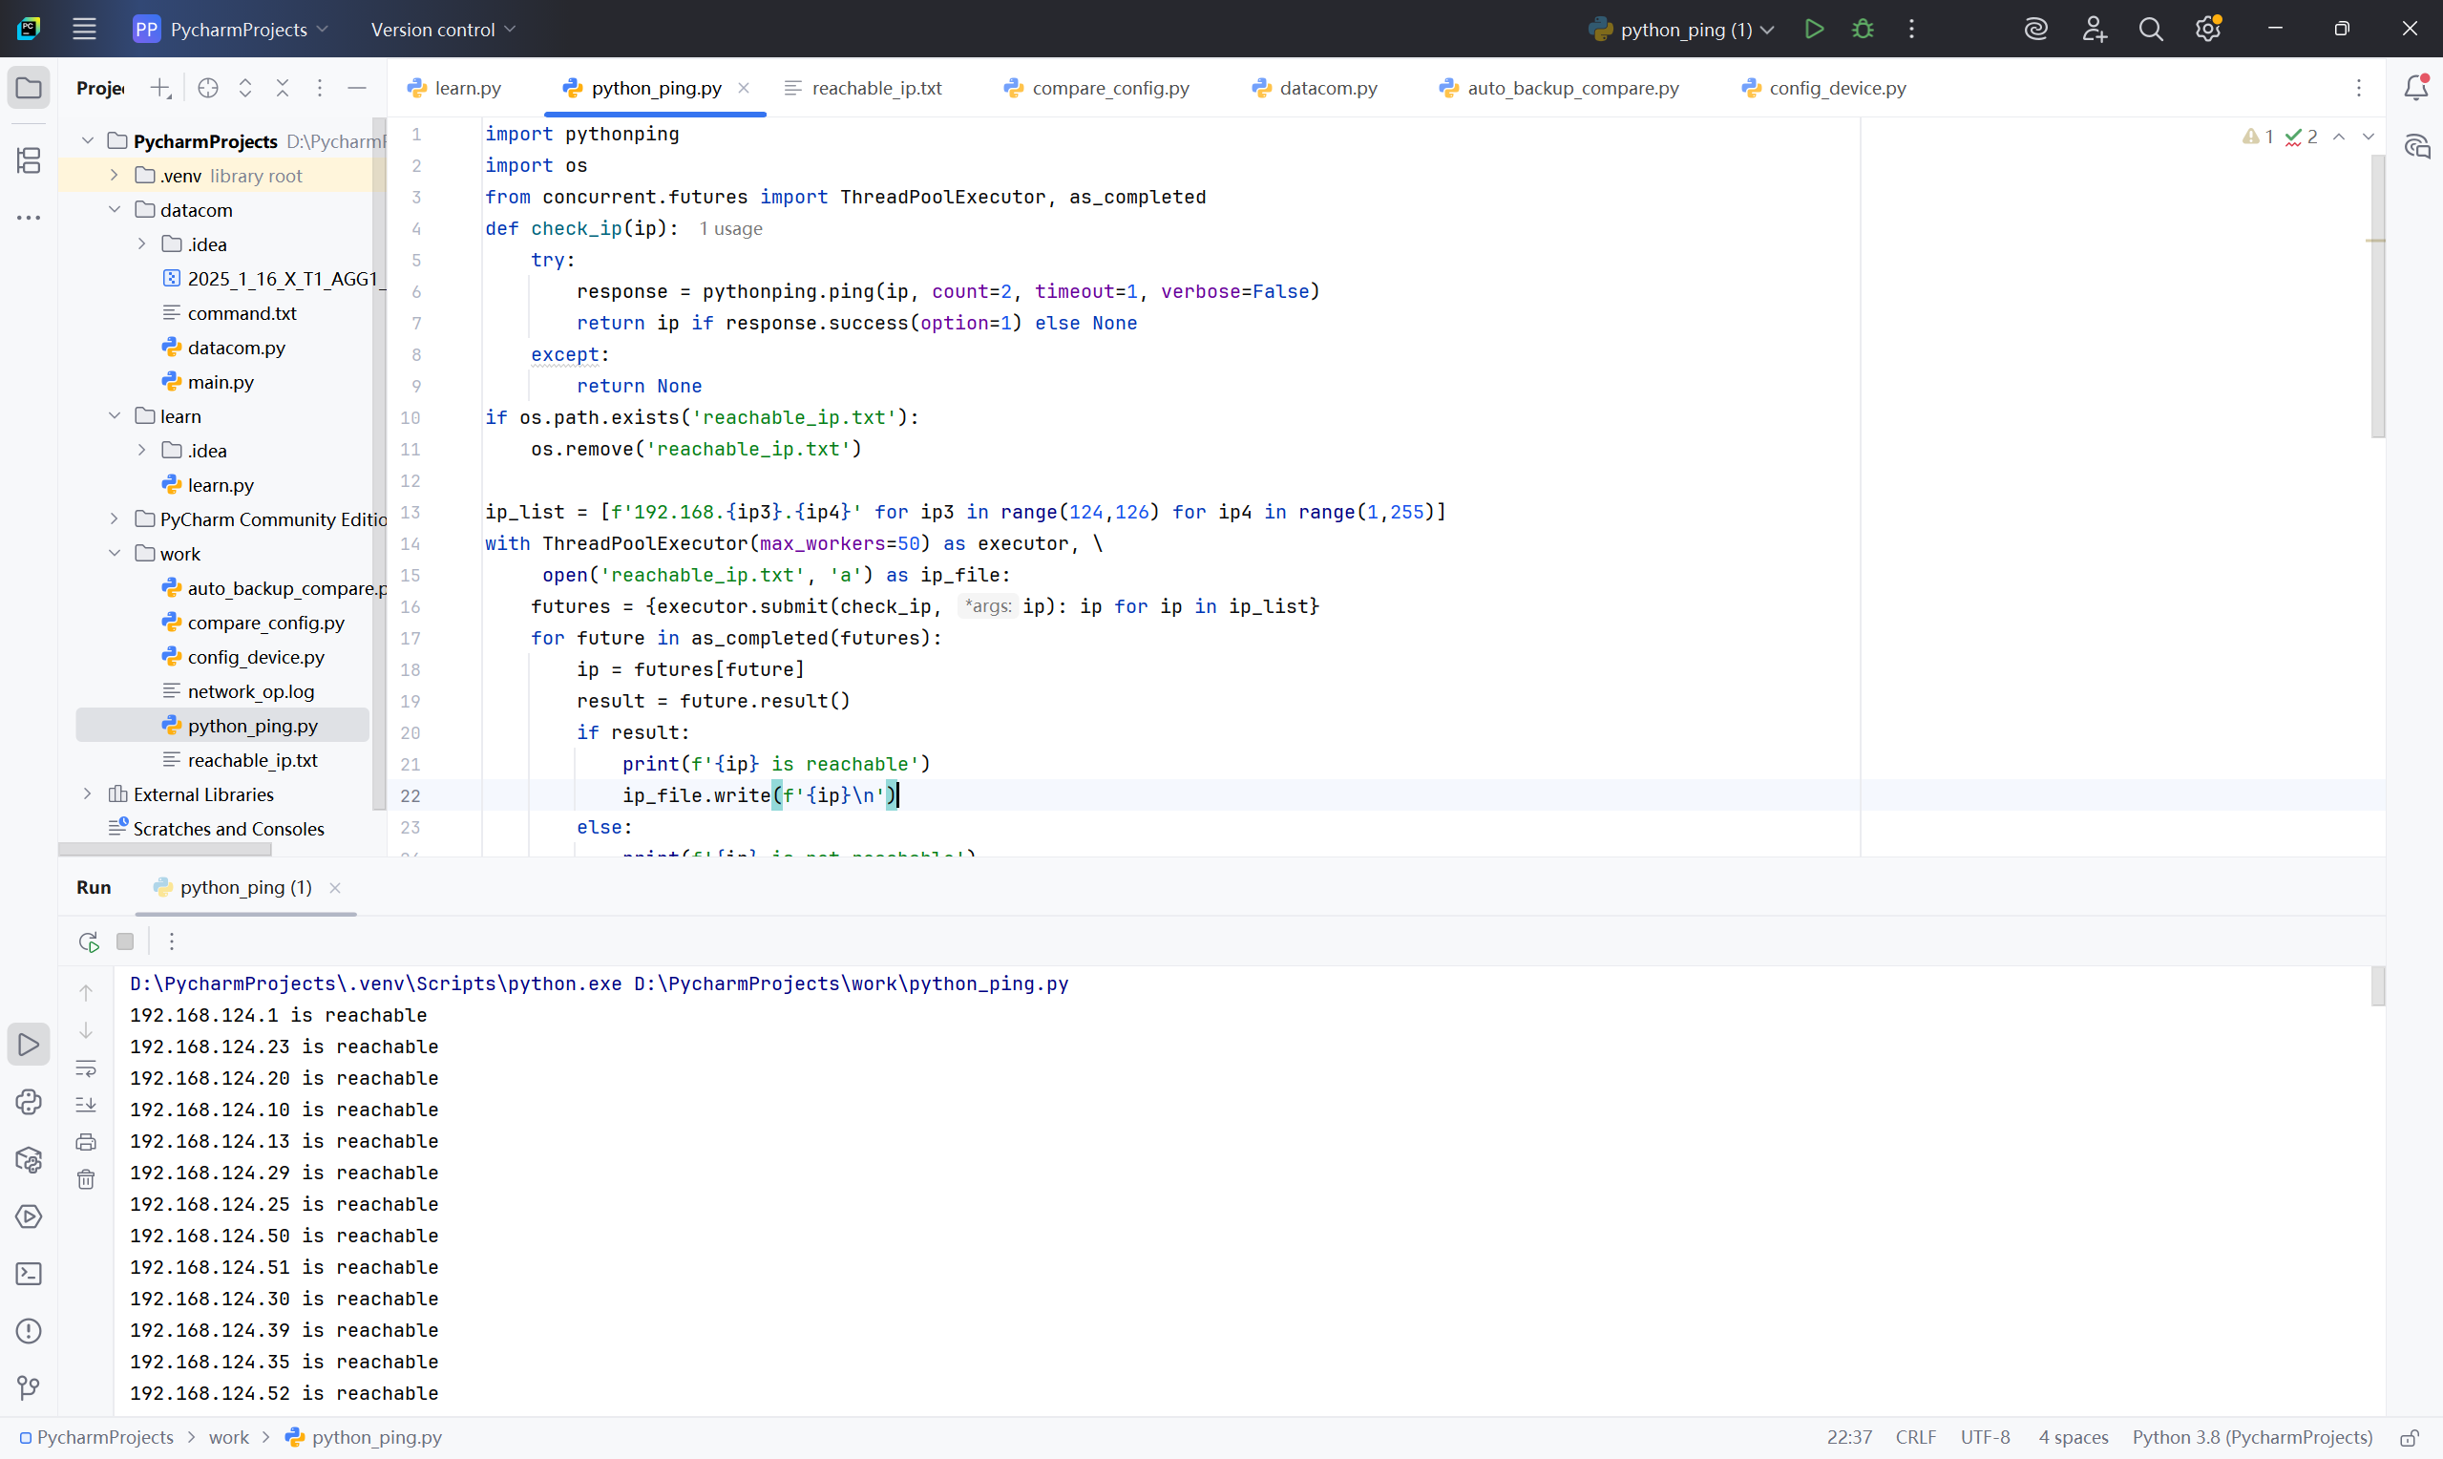Open the Python Console
The image size is (2443, 1459).
click(x=29, y=1103)
